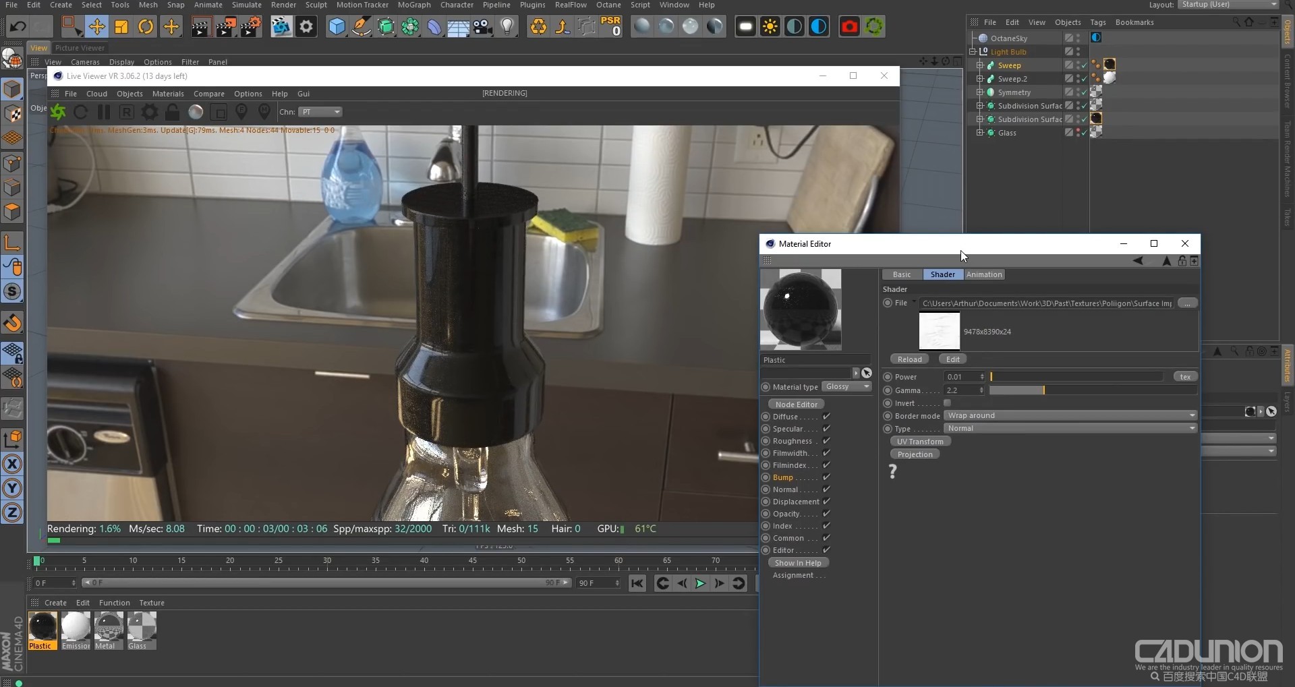The image size is (1295, 687).
Task: Click X-axis lock icon
Action: coord(12,464)
